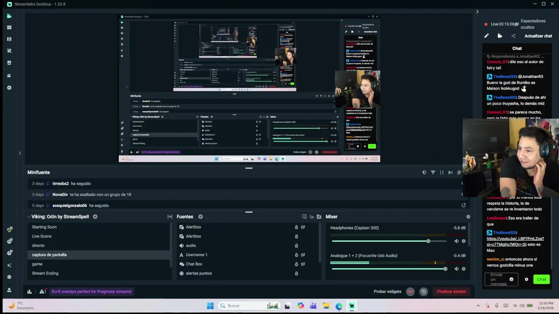Open the user account icon in sidebar
This screenshot has width=559, height=314.
click(9, 290)
